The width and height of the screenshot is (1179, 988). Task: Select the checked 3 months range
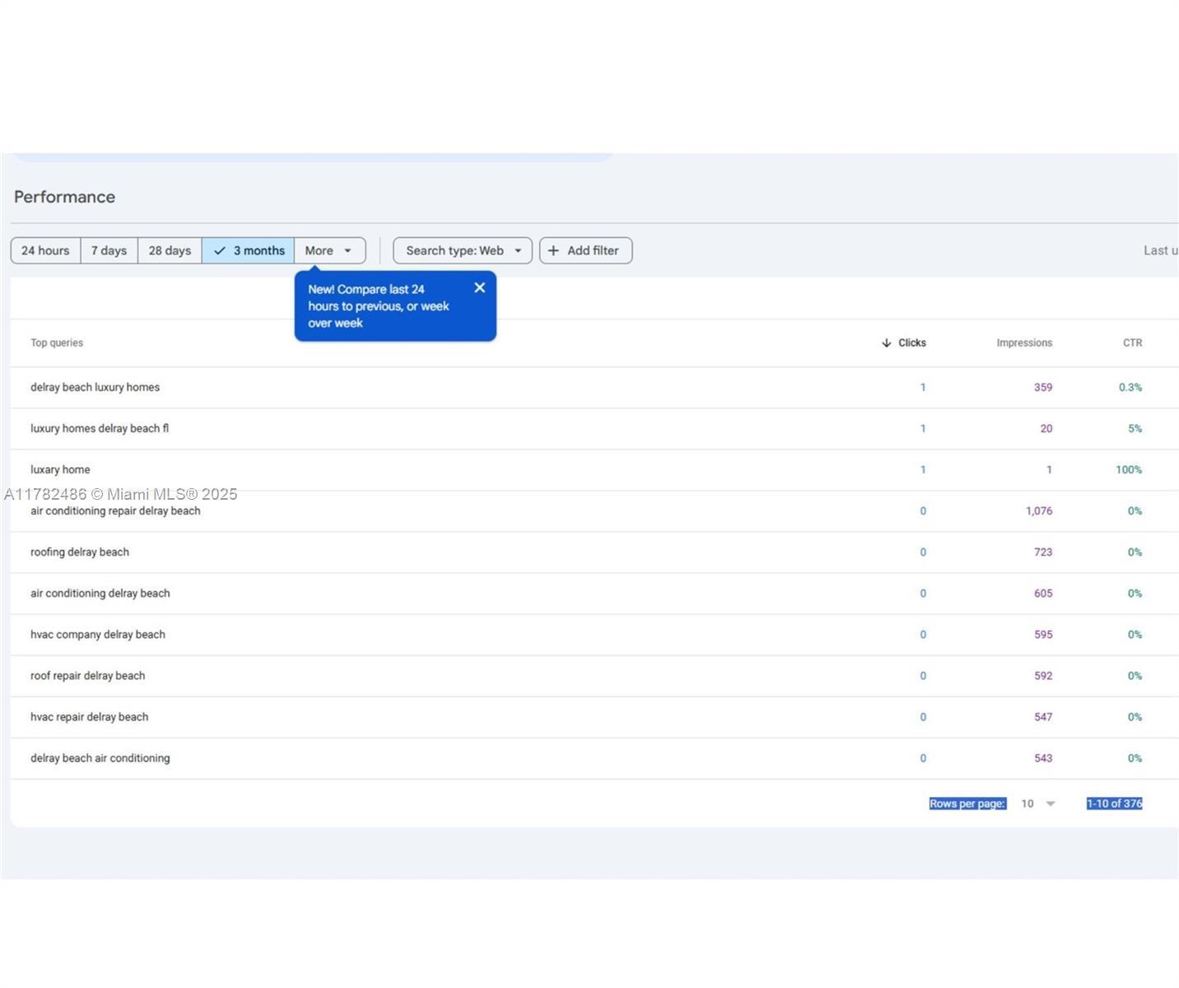pyautogui.click(x=248, y=251)
